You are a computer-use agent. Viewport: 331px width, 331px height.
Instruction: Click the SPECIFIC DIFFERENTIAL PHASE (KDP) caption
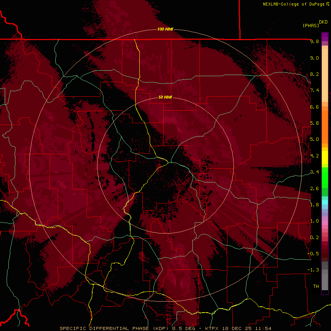(x=115, y=328)
